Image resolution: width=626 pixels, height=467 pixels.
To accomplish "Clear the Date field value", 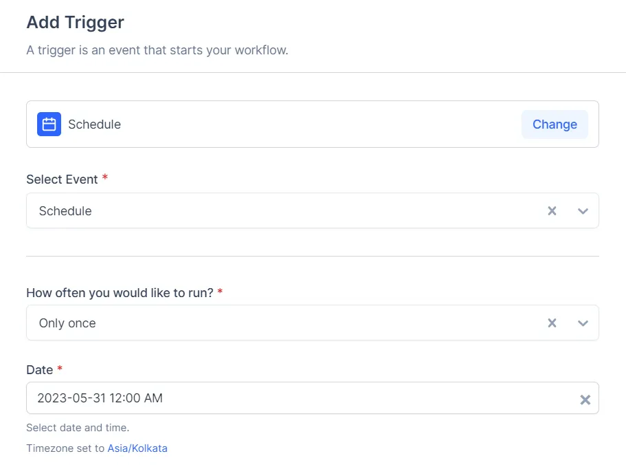I will 585,400.
